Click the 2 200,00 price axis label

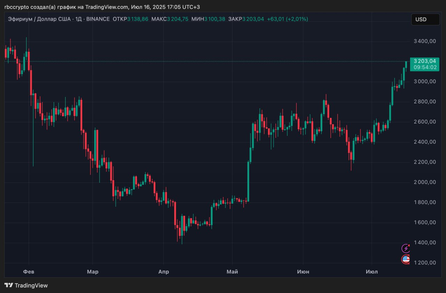[x=425, y=162]
